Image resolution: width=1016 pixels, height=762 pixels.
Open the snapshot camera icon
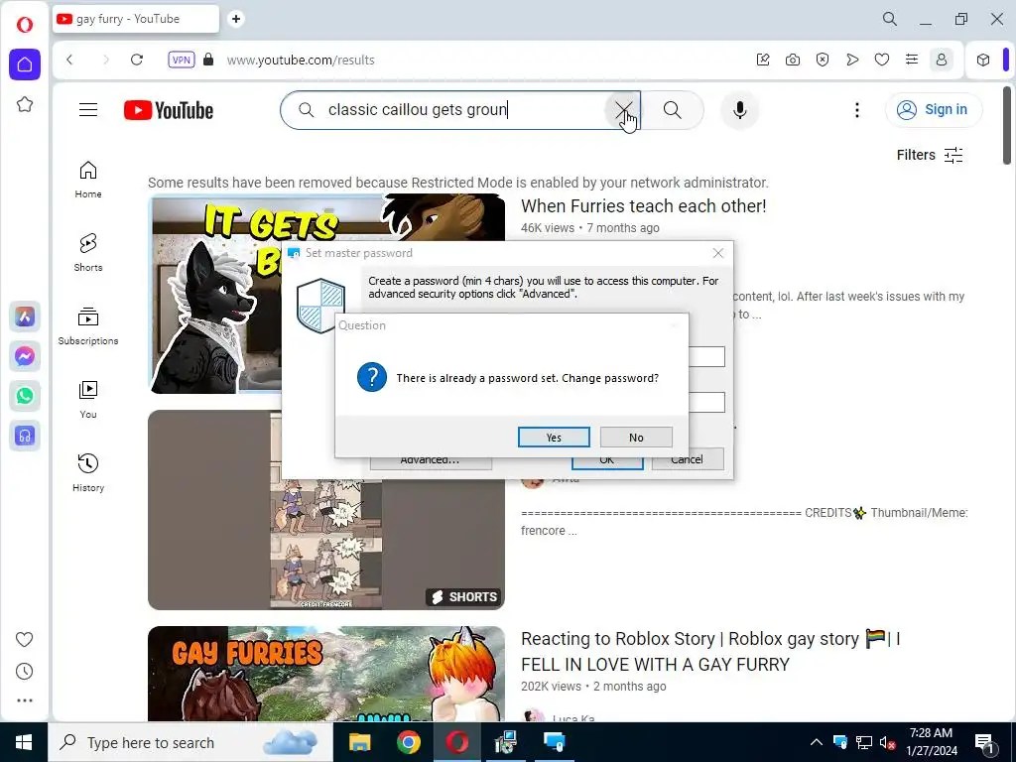793,60
